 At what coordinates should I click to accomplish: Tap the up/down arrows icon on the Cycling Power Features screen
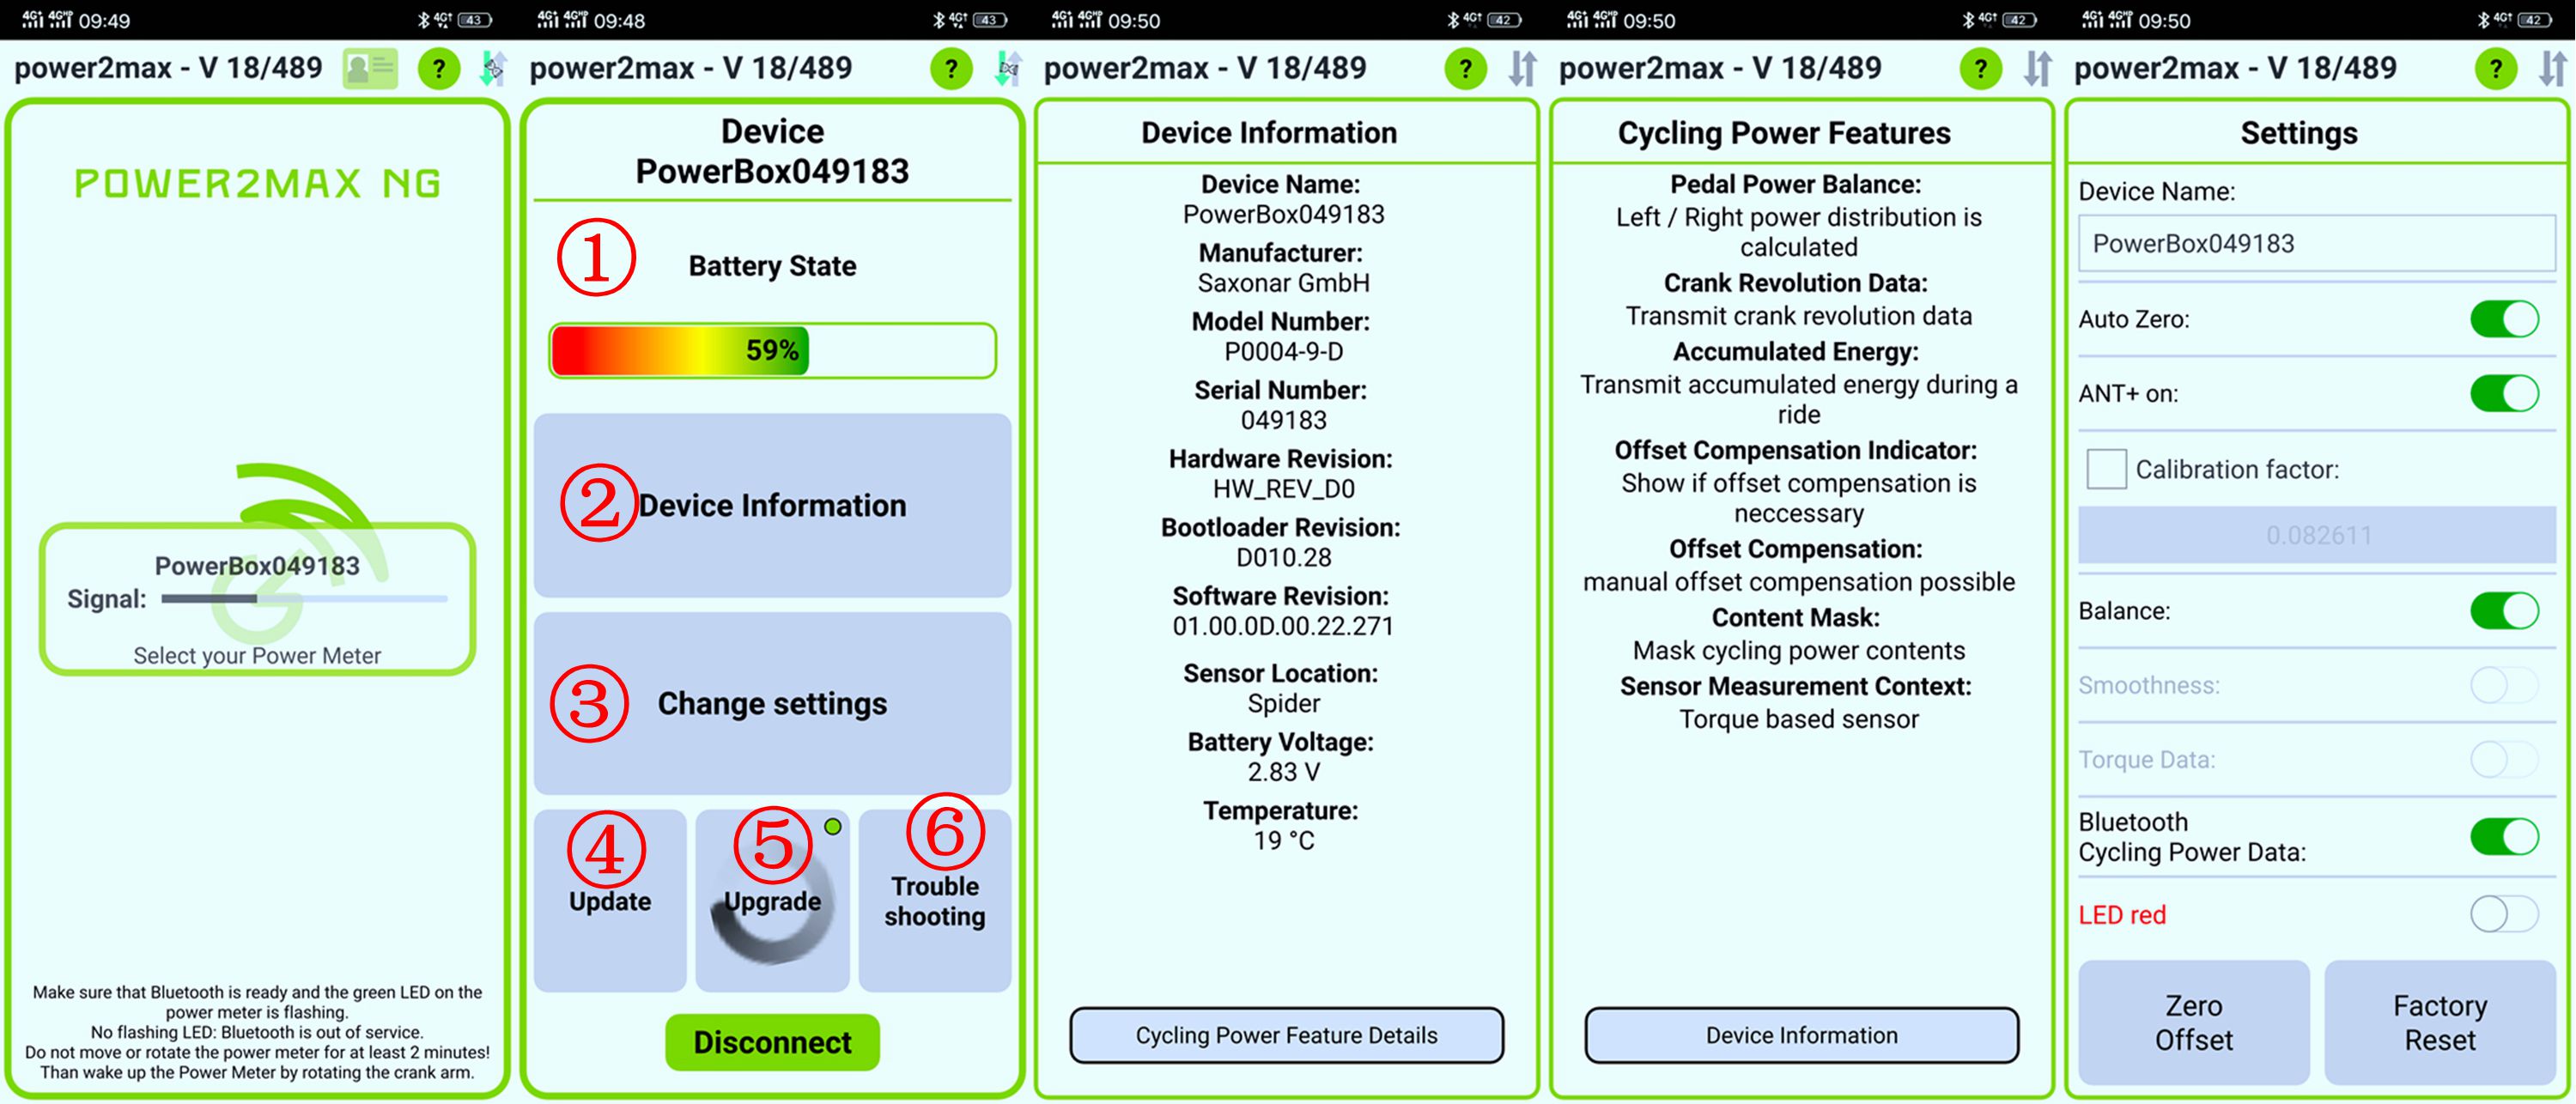(2038, 69)
